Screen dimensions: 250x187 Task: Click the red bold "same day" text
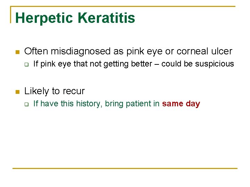[x=181, y=104]
